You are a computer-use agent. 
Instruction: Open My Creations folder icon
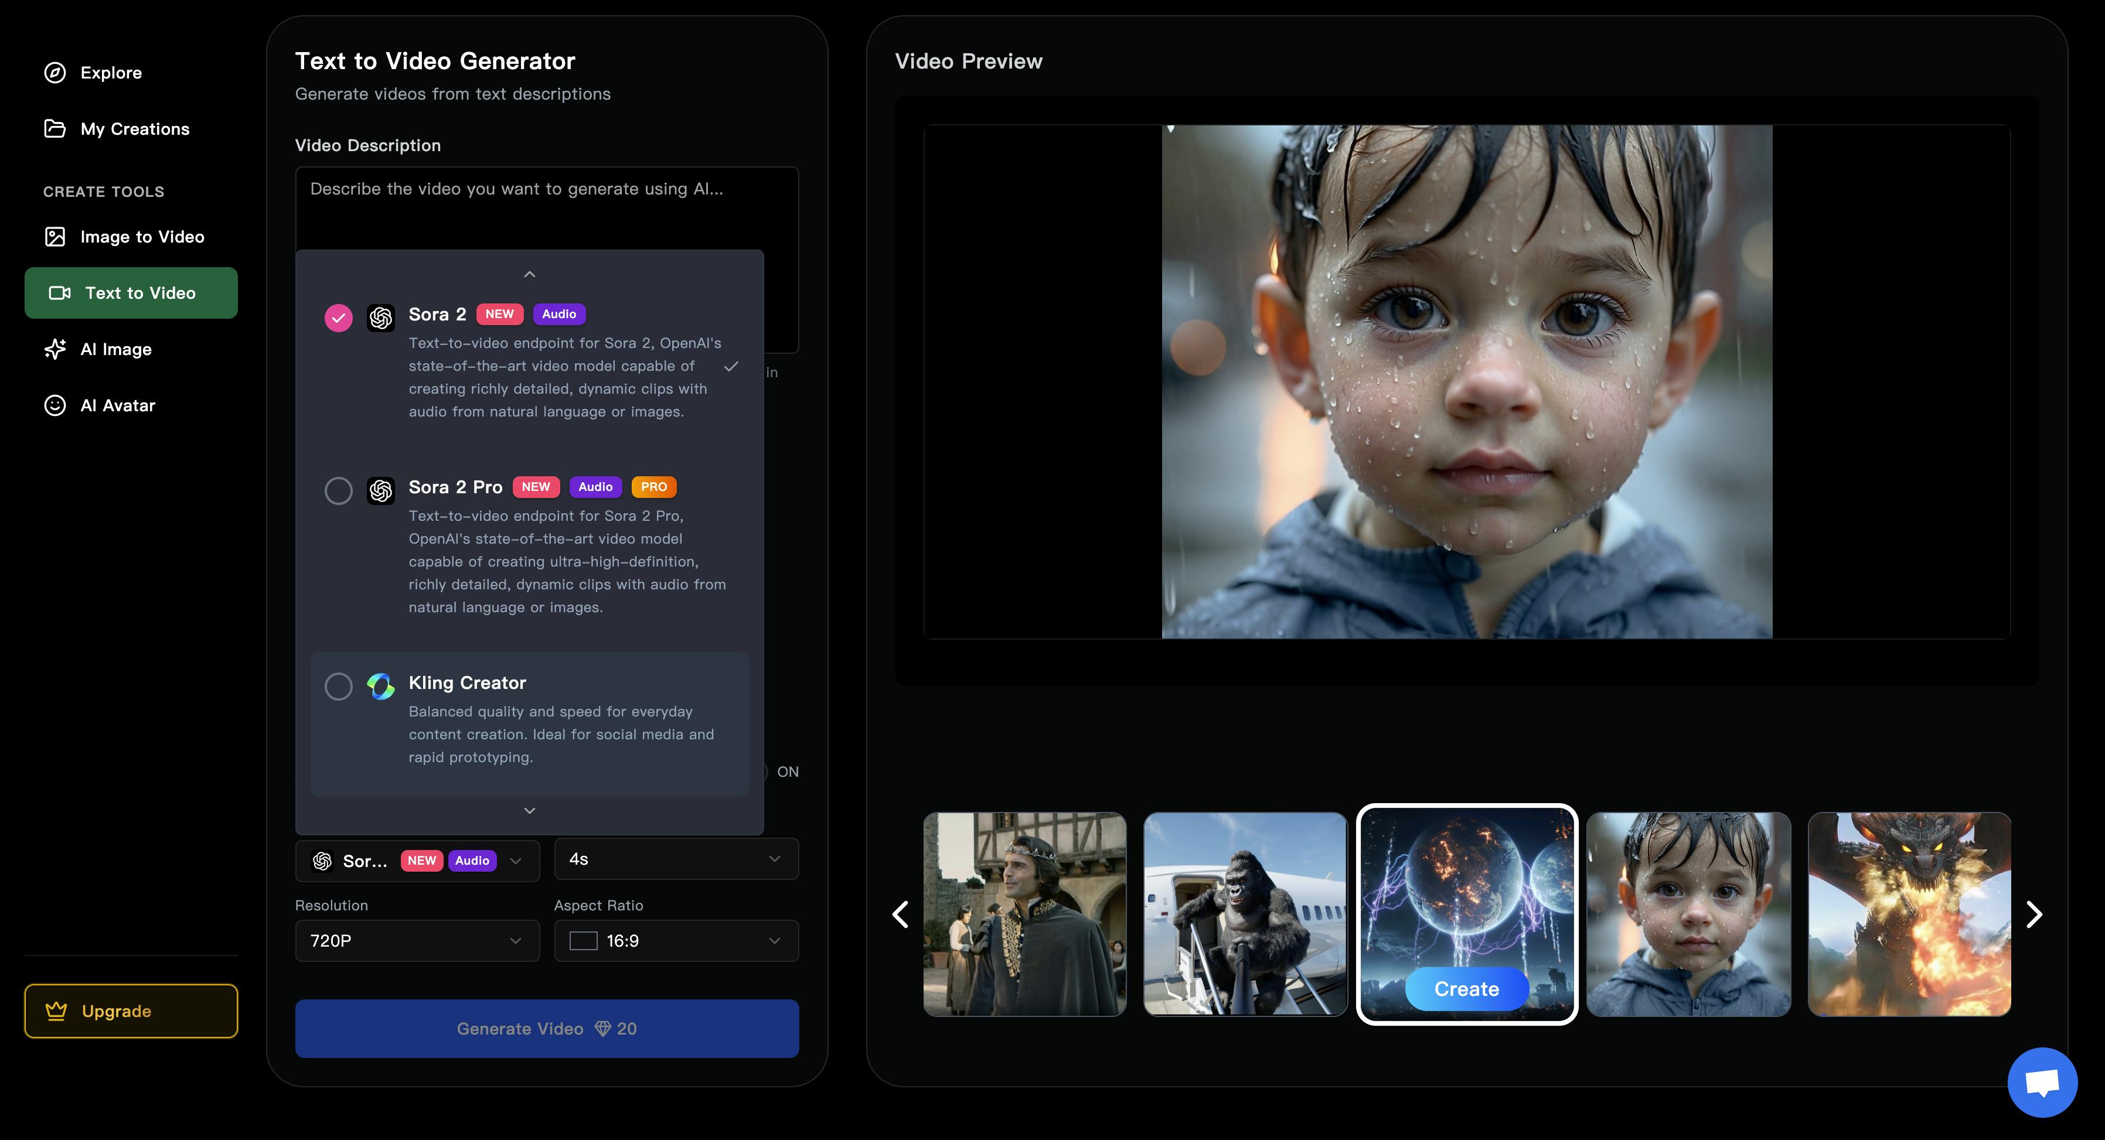tap(54, 128)
